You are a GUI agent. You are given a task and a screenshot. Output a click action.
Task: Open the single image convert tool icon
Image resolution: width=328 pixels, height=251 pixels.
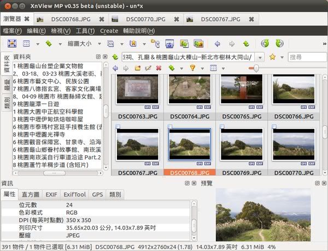(184, 44)
